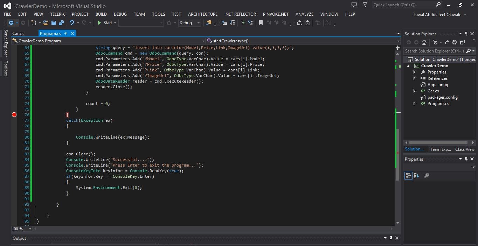The height and width of the screenshot is (246, 478).
Task: Click the breakpoint red dot at line 76
Action: pos(14,115)
